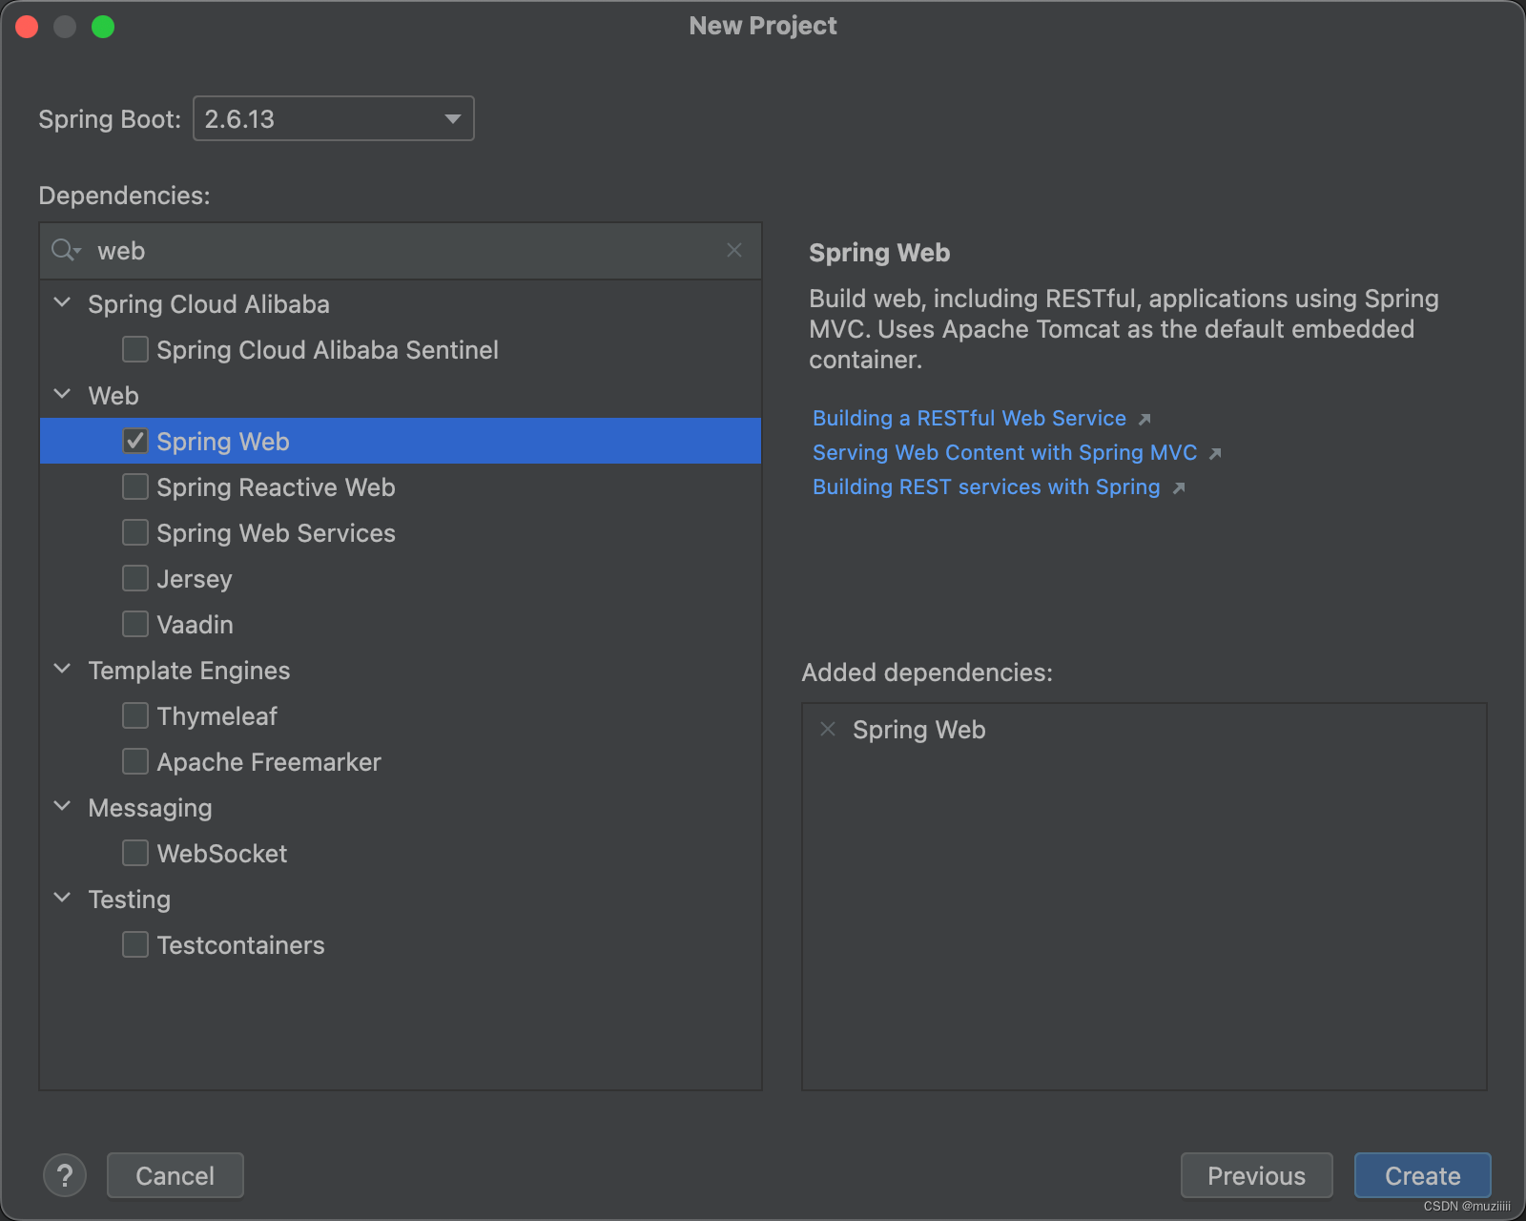The width and height of the screenshot is (1526, 1221).
Task: Click the macOS green zoom button
Action: pos(105,26)
